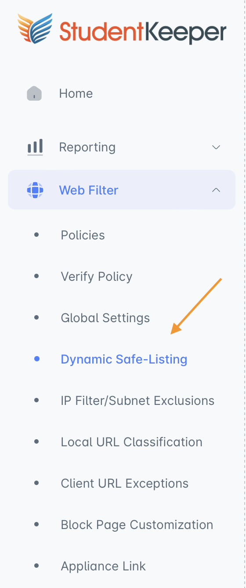246x588 pixels.
Task: Collapse the Web Filter section chevron
Action: tap(216, 190)
